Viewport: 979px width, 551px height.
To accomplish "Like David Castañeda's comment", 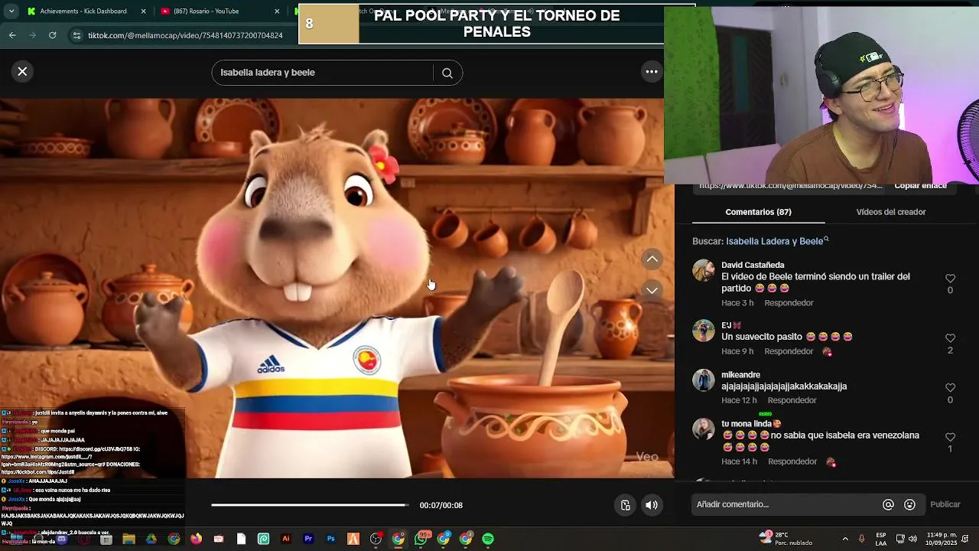I will click(x=950, y=279).
